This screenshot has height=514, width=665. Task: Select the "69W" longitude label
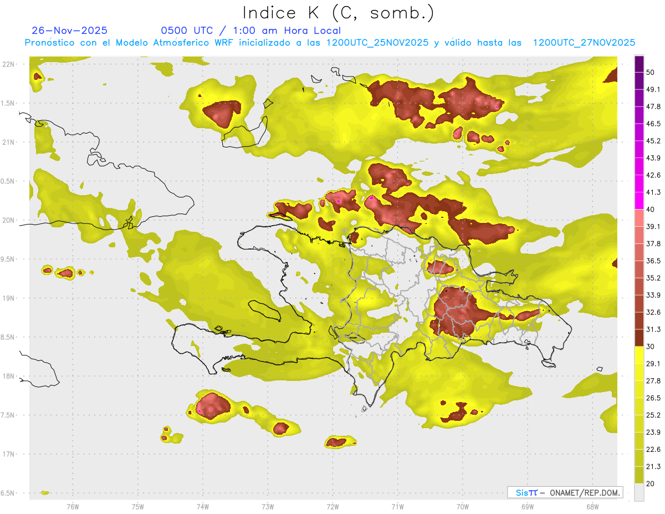[x=527, y=506]
